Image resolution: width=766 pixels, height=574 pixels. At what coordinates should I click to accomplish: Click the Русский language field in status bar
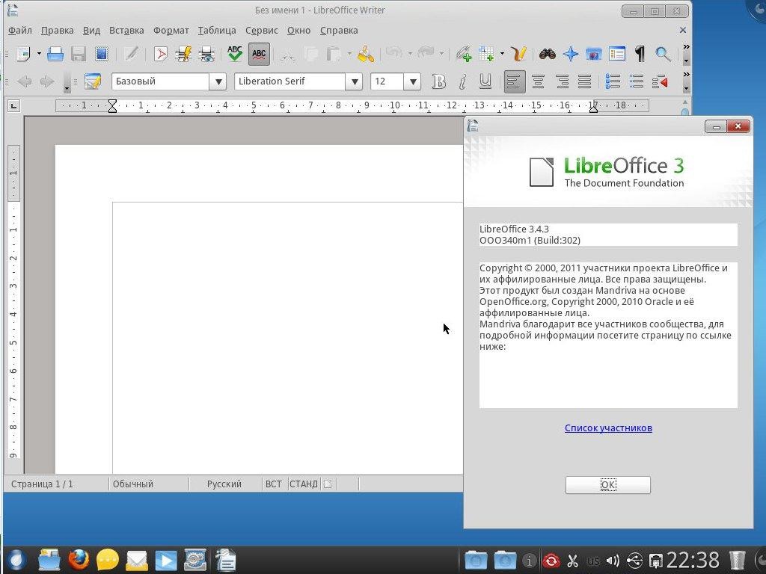coord(224,484)
